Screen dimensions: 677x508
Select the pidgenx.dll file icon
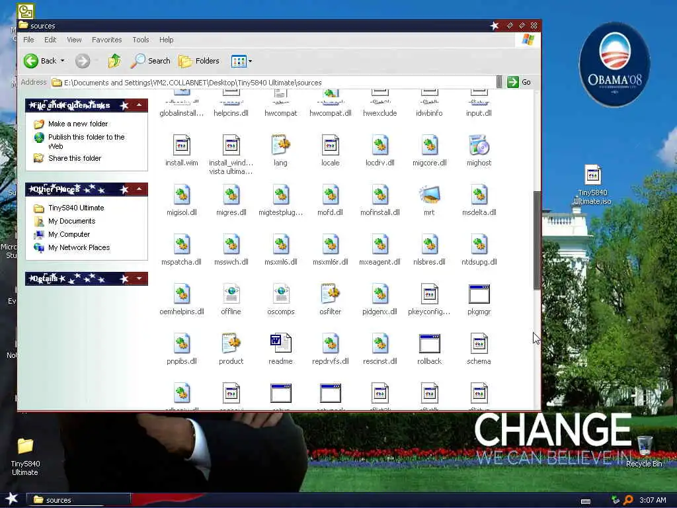(380, 294)
